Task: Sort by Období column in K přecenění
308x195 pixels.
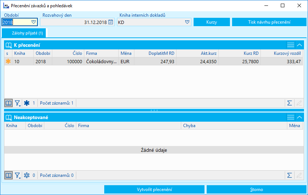Action: pos(43,53)
